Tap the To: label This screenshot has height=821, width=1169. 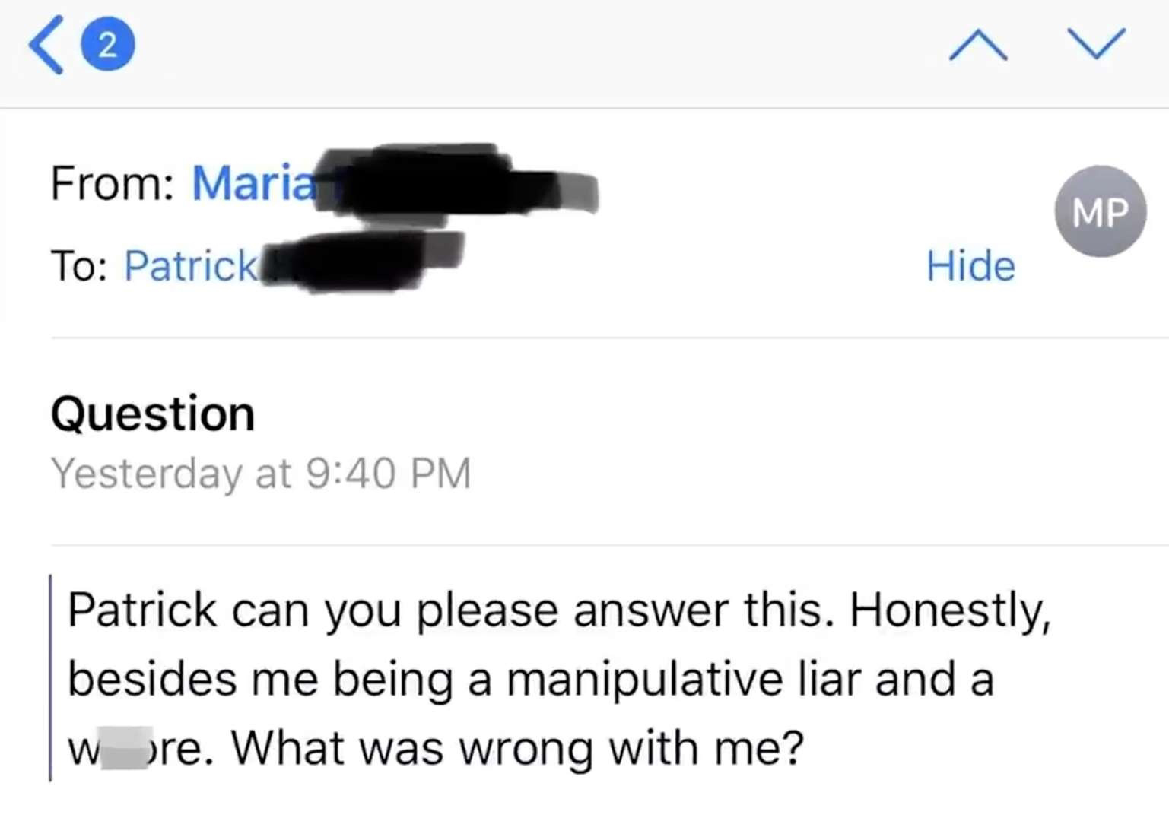pos(78,266)
